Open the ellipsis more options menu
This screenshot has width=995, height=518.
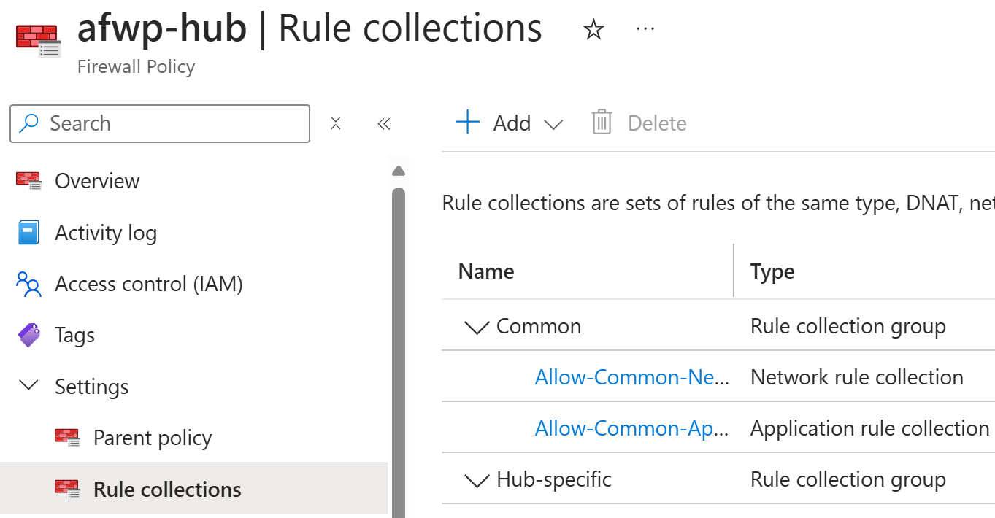click(x=645, y=28)
